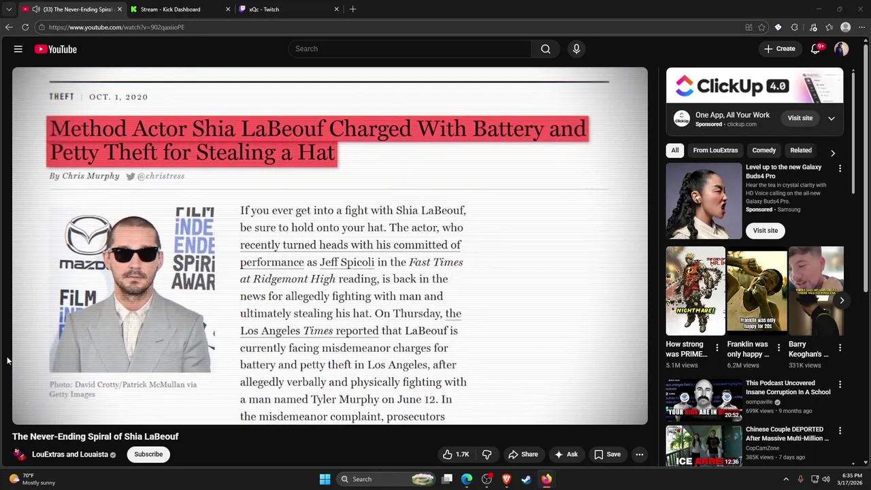This screenshot has width=871, height=490.
Task: Open Steam from taskbar
Action: point(526,479)
